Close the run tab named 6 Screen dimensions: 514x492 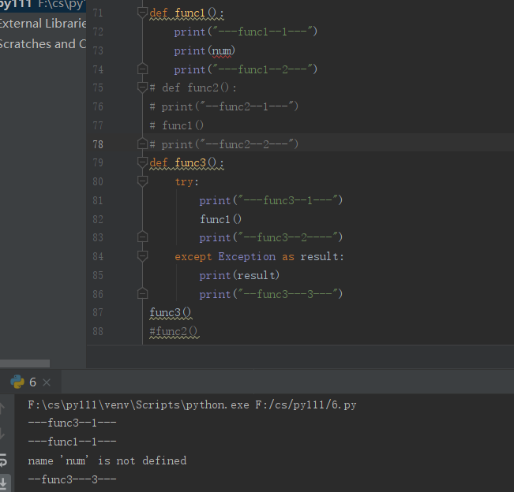[47, 382]
